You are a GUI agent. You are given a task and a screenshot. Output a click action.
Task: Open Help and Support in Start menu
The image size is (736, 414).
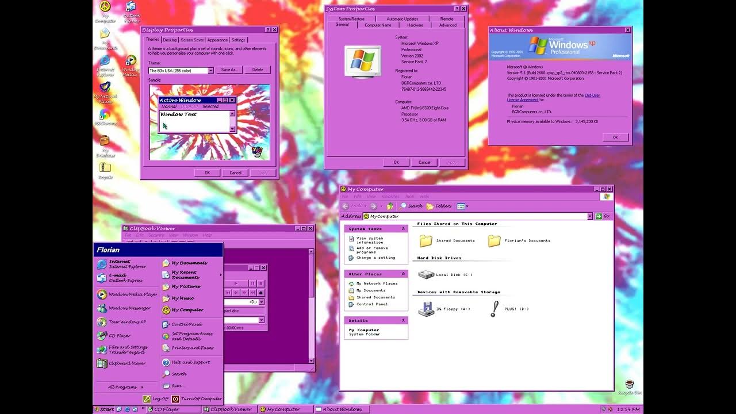(191, 362)
